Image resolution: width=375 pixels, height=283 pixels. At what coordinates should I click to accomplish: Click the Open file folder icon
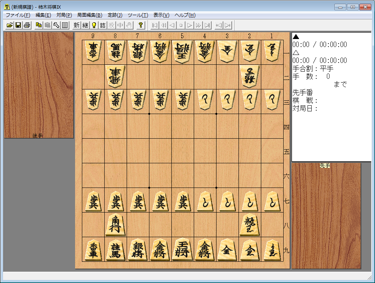(x=9, y=25)
